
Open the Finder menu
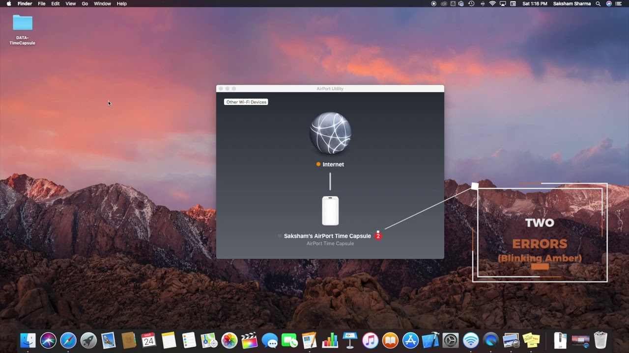pos(25,3)
